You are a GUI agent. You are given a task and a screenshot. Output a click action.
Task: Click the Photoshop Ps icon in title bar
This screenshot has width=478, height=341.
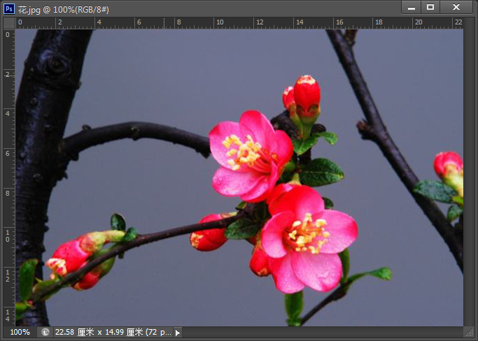tap(9, 8)
